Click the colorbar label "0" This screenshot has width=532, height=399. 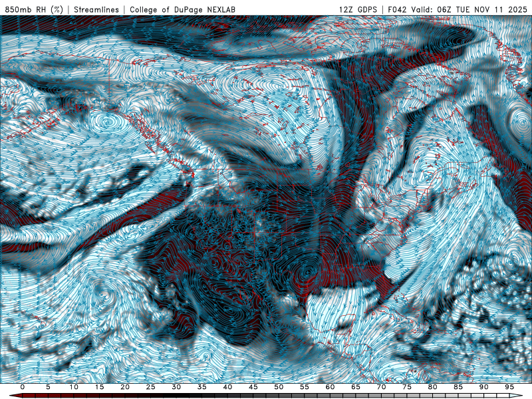[x=23, y=387]
